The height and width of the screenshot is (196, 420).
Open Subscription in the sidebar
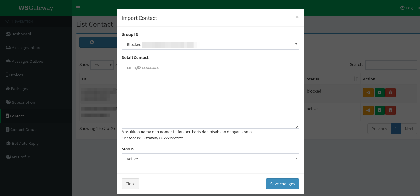pos(36,102)
